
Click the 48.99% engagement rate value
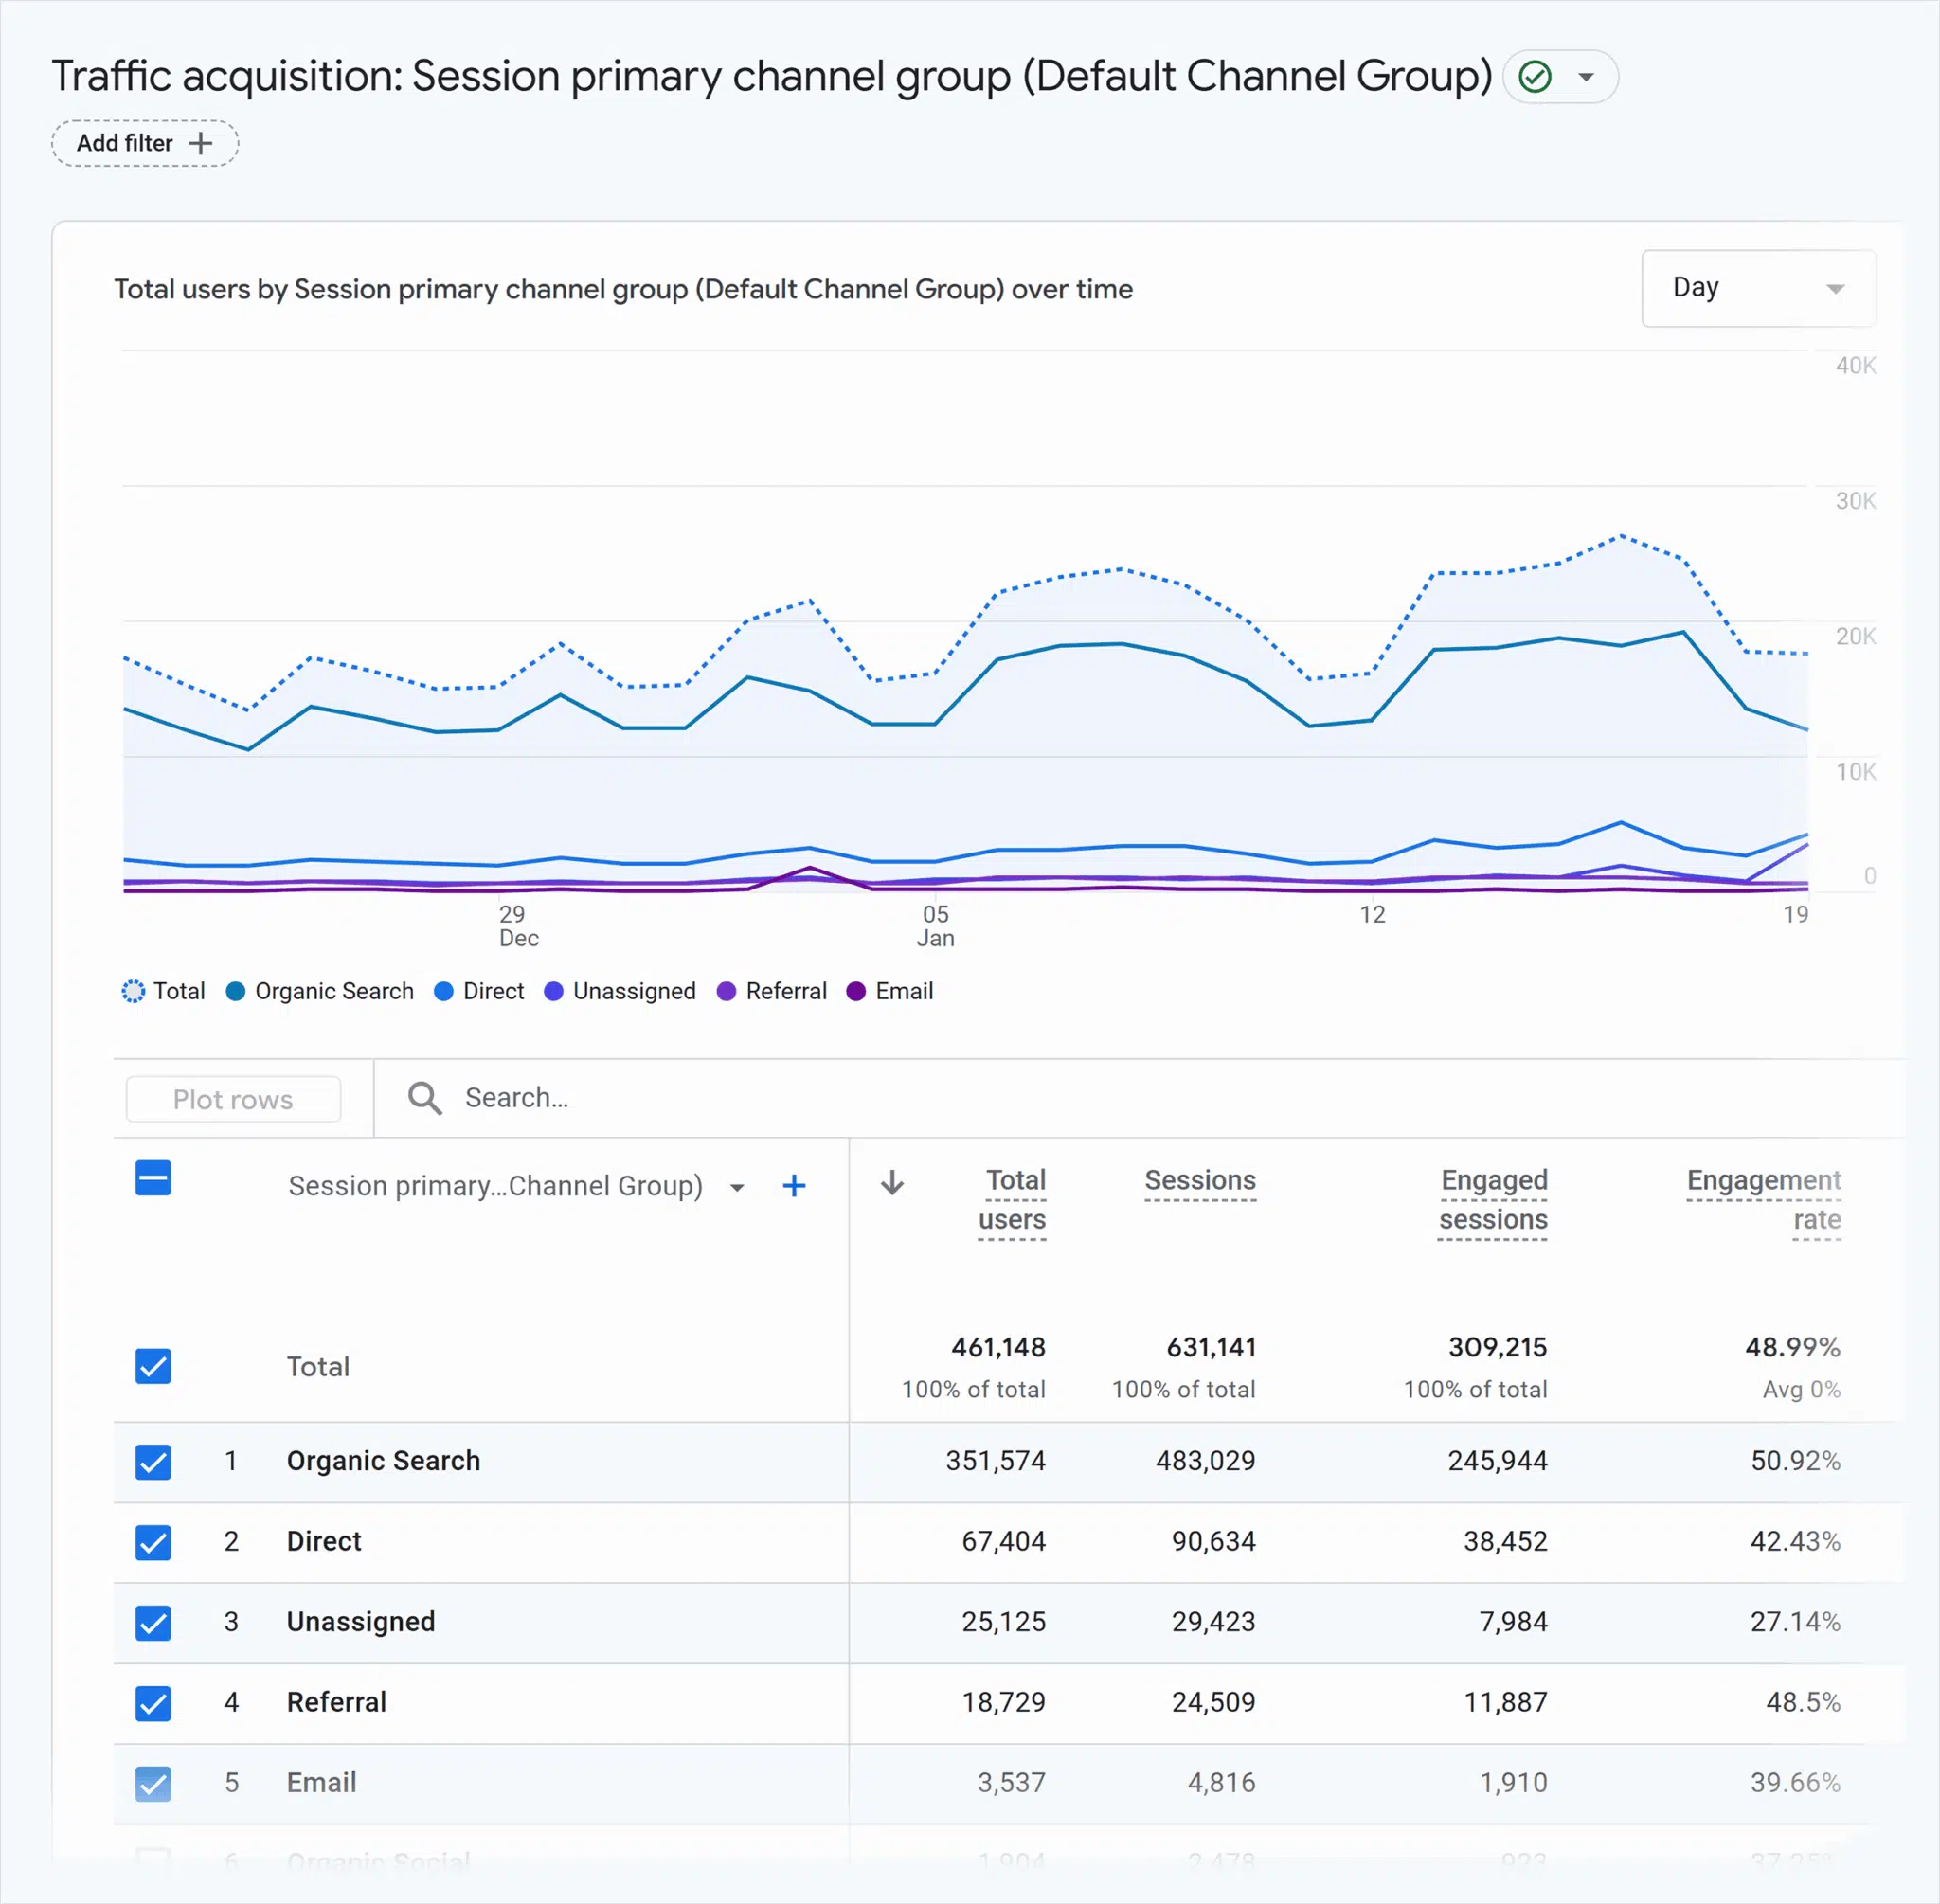[x=1793, y=1347]
